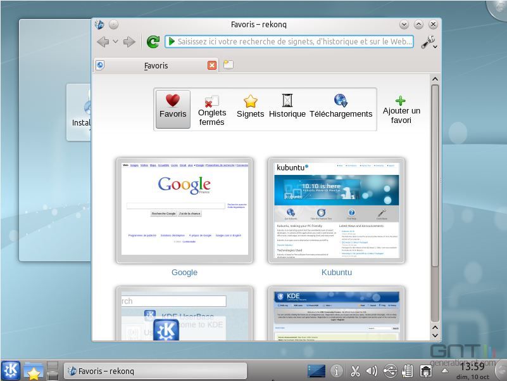Image resolution: width=507 pixels, height=381 pixels.
Task: Open the Téléchargements section
Action: 341,107
